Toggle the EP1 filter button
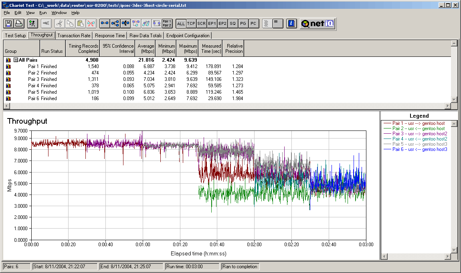This screenshot has height=273, width=461. (x=212, y=24)
